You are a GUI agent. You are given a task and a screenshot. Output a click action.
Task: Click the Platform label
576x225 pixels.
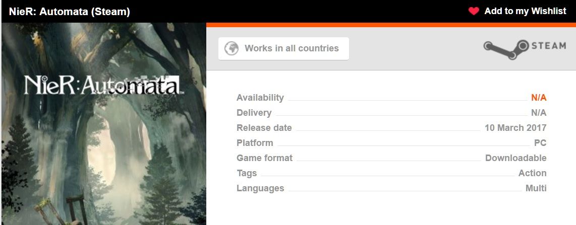pyautogui.click(x=255, y=142)
